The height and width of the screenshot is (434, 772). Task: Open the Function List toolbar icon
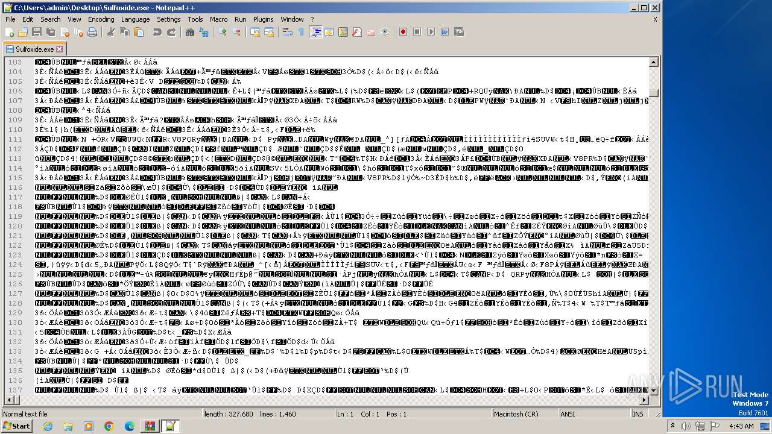click(x=357, y=32)
